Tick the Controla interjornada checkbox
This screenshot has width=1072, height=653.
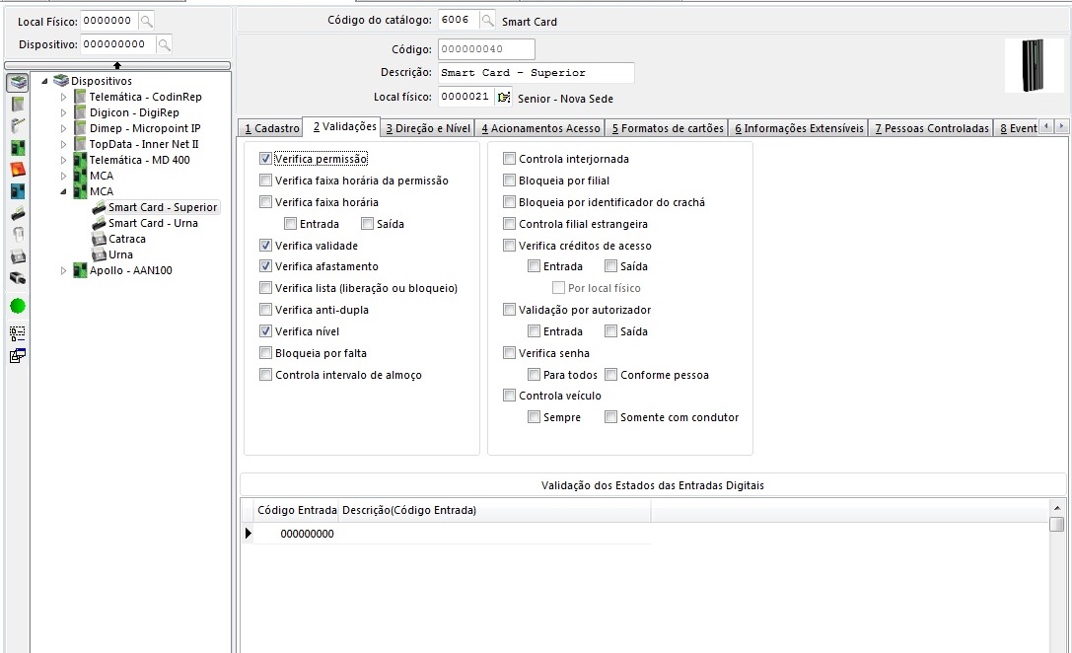click(x=509, y=159)
